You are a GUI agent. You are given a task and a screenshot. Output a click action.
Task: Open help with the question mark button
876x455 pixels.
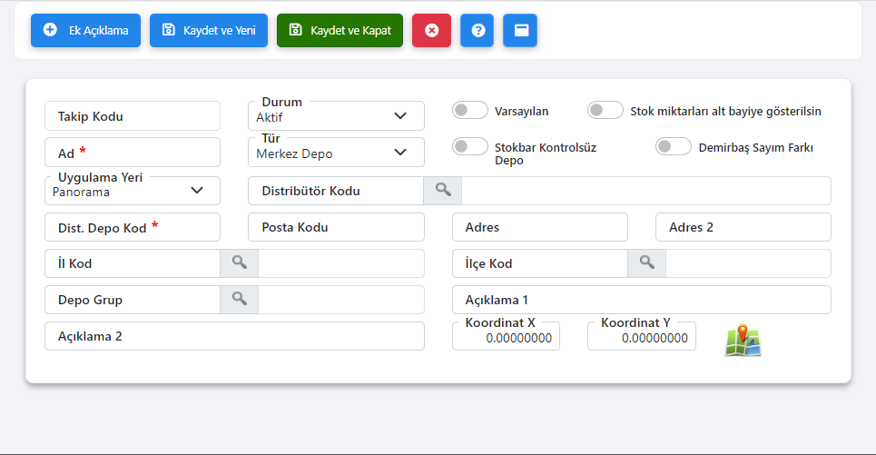(477, 30)
